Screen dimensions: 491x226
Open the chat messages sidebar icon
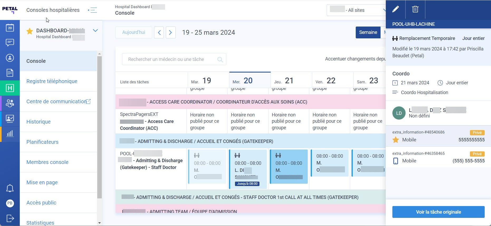coord(10,43)
